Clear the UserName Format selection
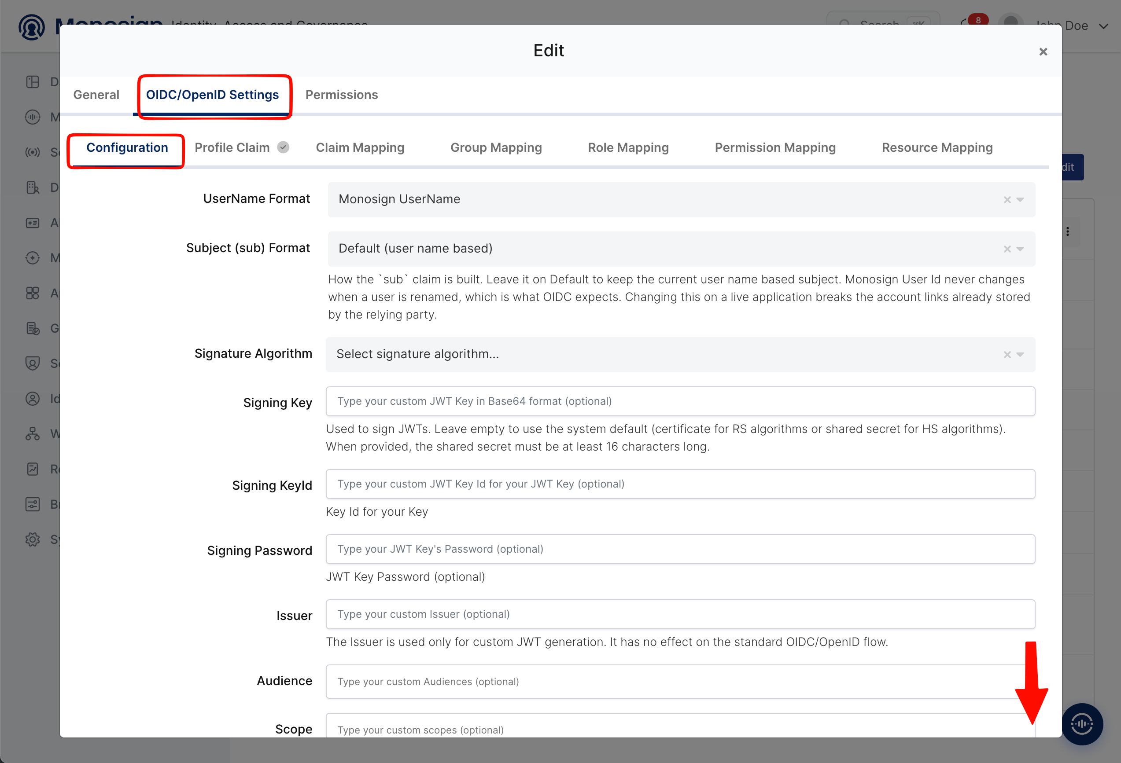1121x763 pixels. tap(1007, 199)
